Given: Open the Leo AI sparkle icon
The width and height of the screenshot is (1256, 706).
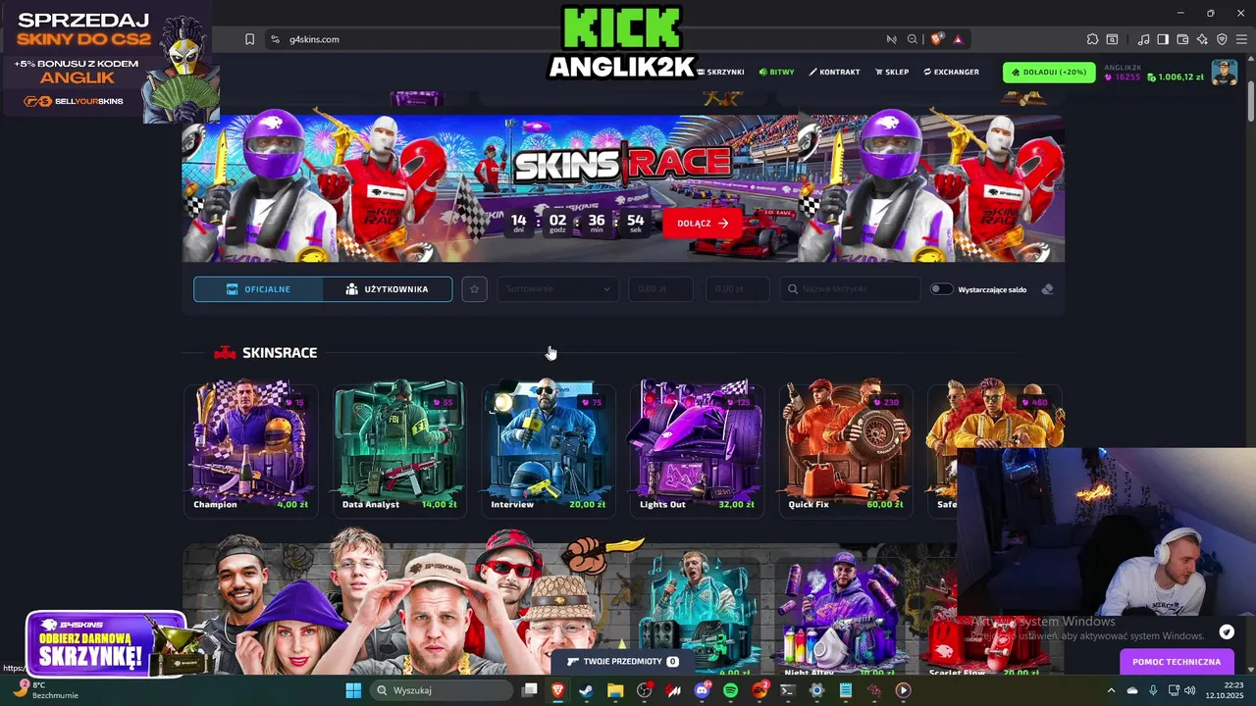Looking at the screenshot, I should [x=1202, y=39].
